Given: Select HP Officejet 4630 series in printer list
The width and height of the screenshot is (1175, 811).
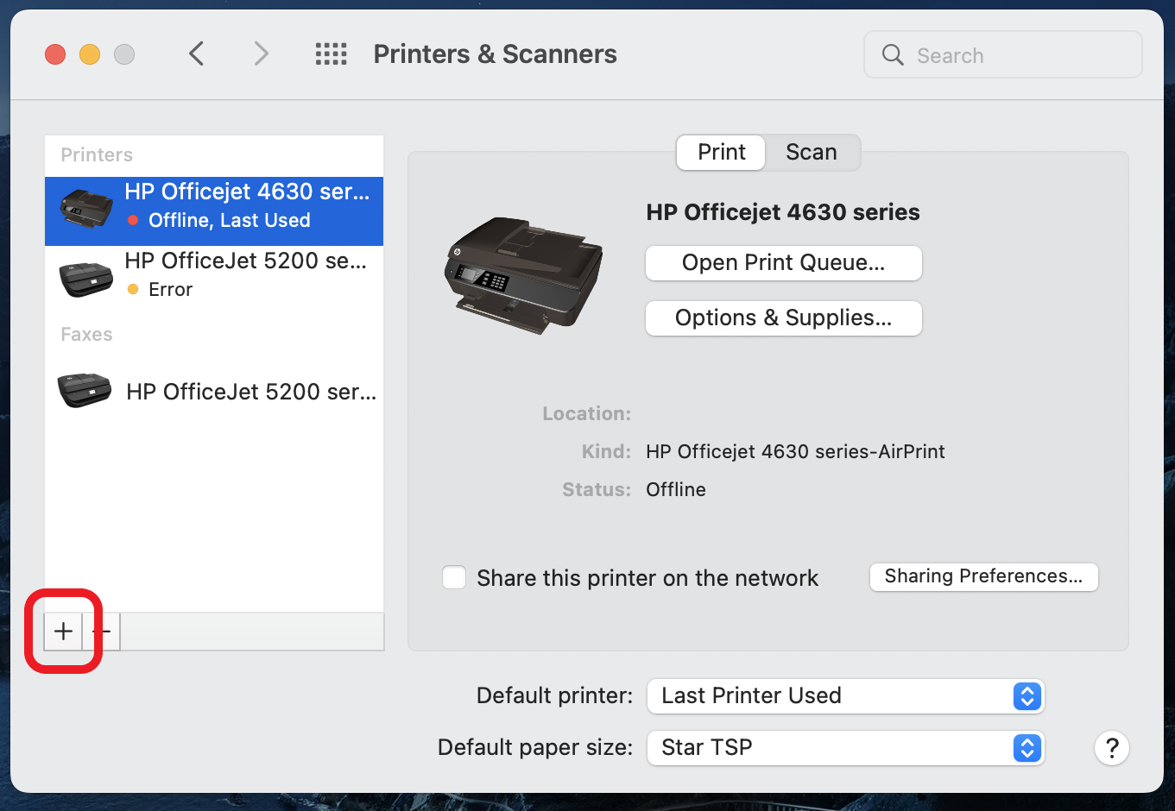Looking at the screenshot, I should [214, 211].
